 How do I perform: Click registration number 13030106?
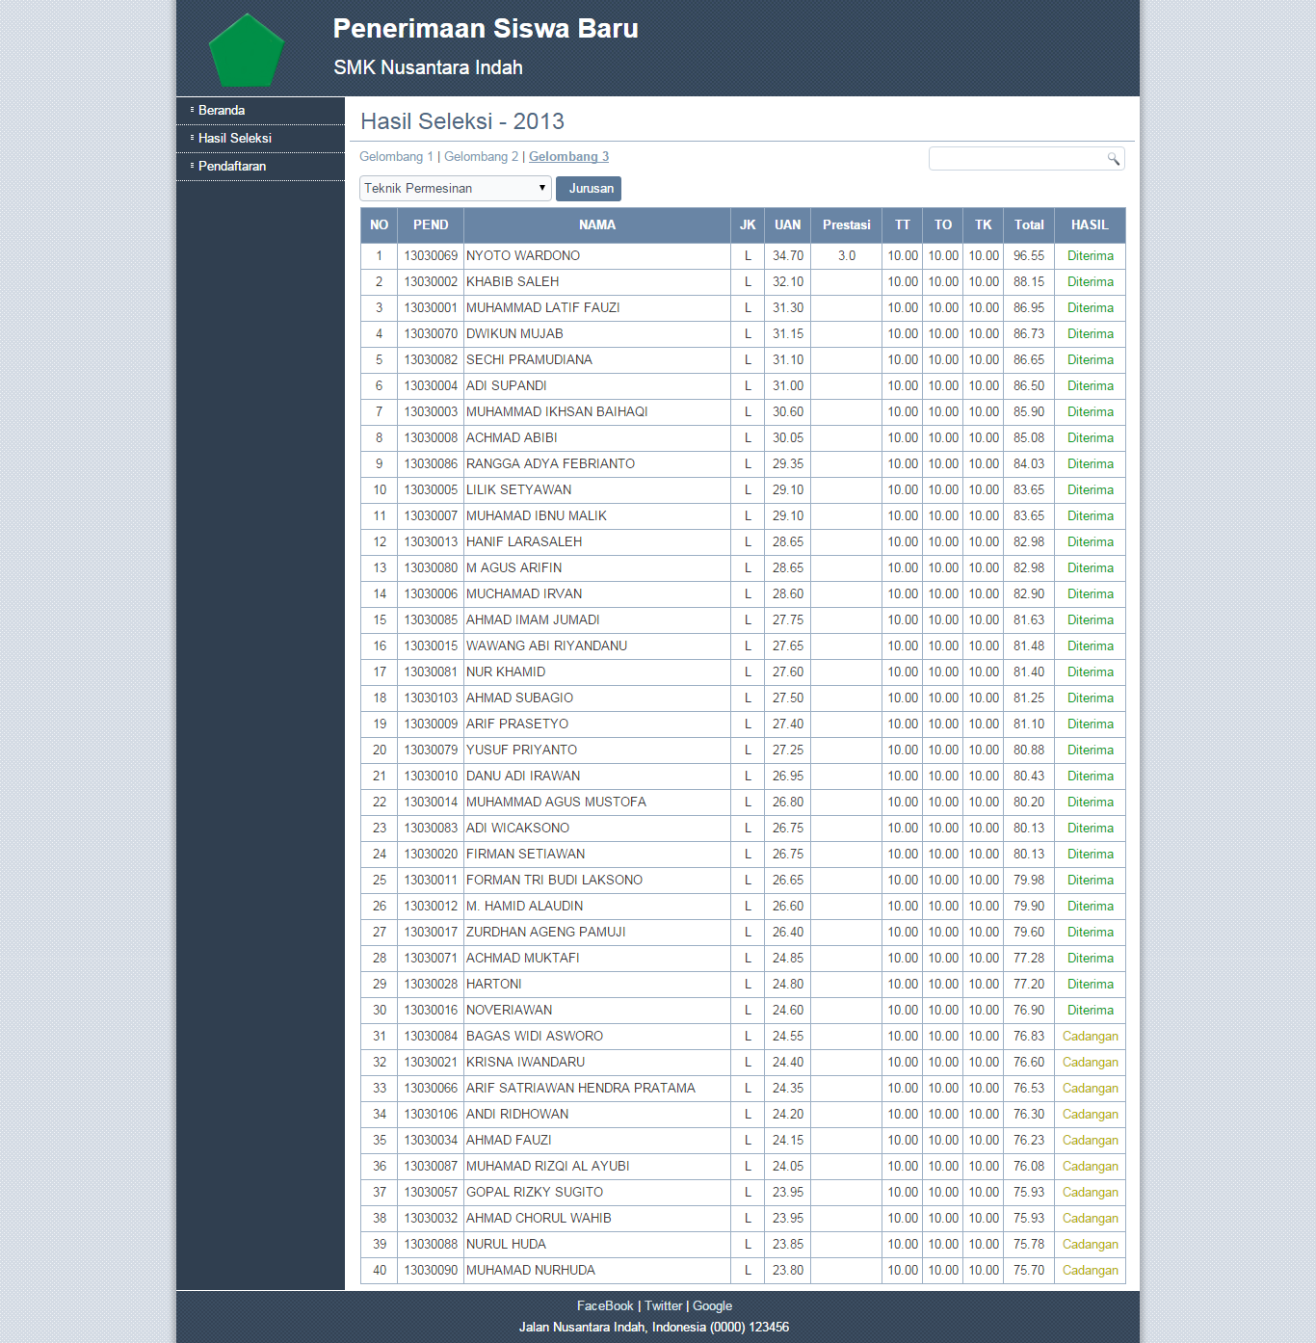click(431, 1114)
